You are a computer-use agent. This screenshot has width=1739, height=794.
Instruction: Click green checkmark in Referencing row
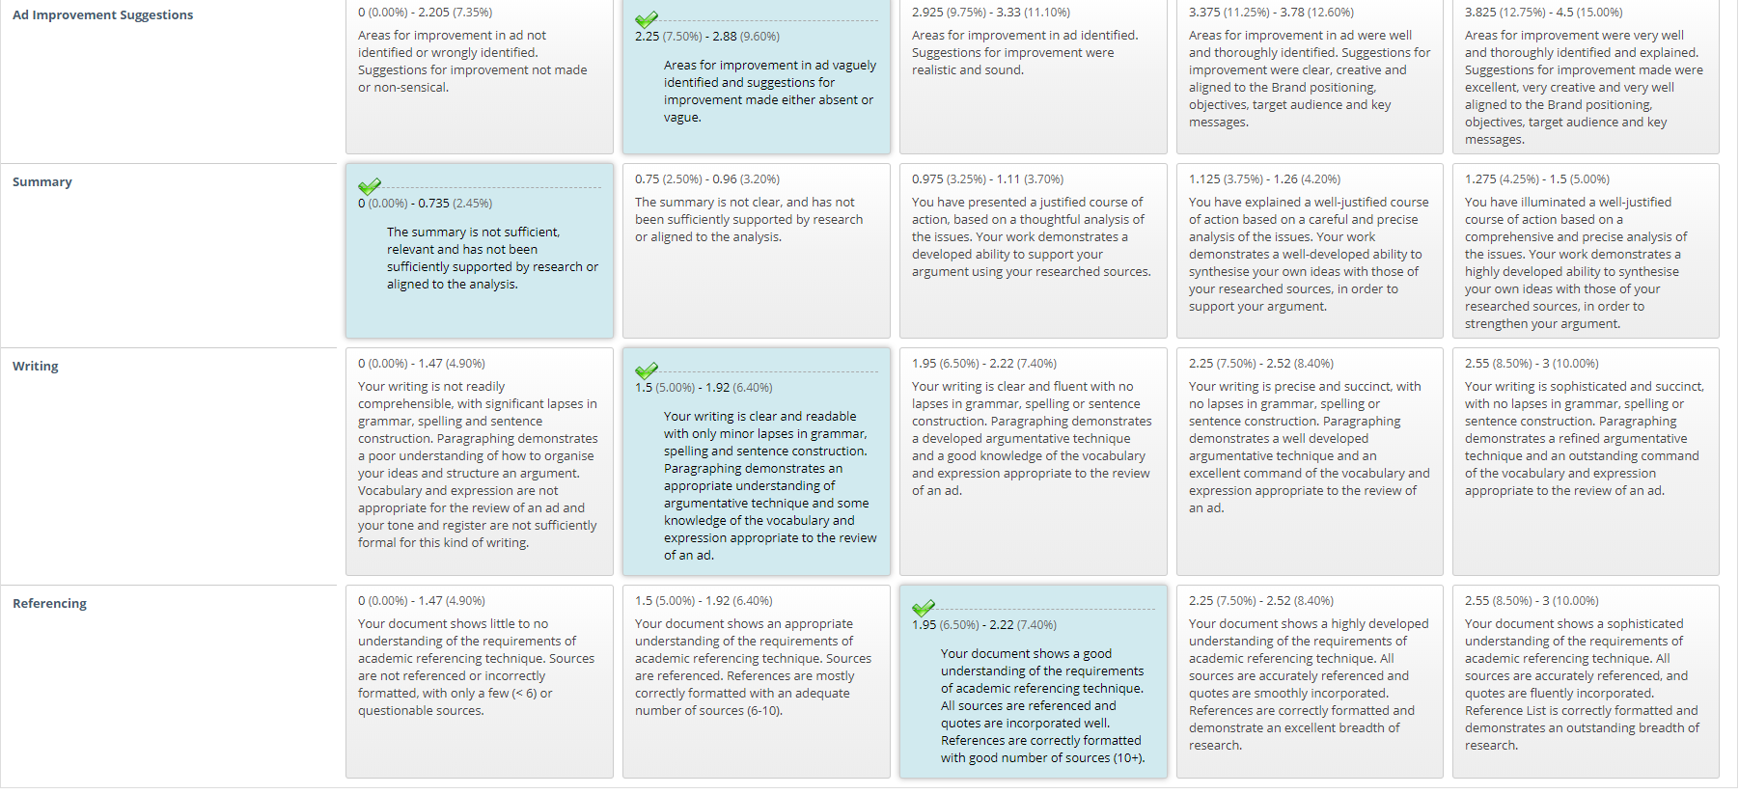(924, 608)
